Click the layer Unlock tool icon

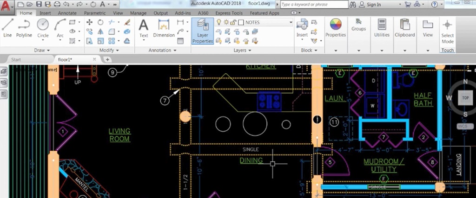pyautogui.click(x=246, y=41)
